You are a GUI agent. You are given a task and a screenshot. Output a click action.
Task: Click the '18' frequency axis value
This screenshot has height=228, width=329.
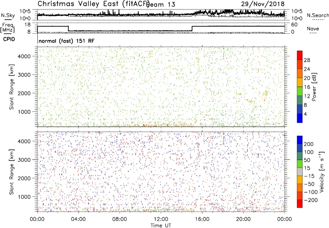28,25
